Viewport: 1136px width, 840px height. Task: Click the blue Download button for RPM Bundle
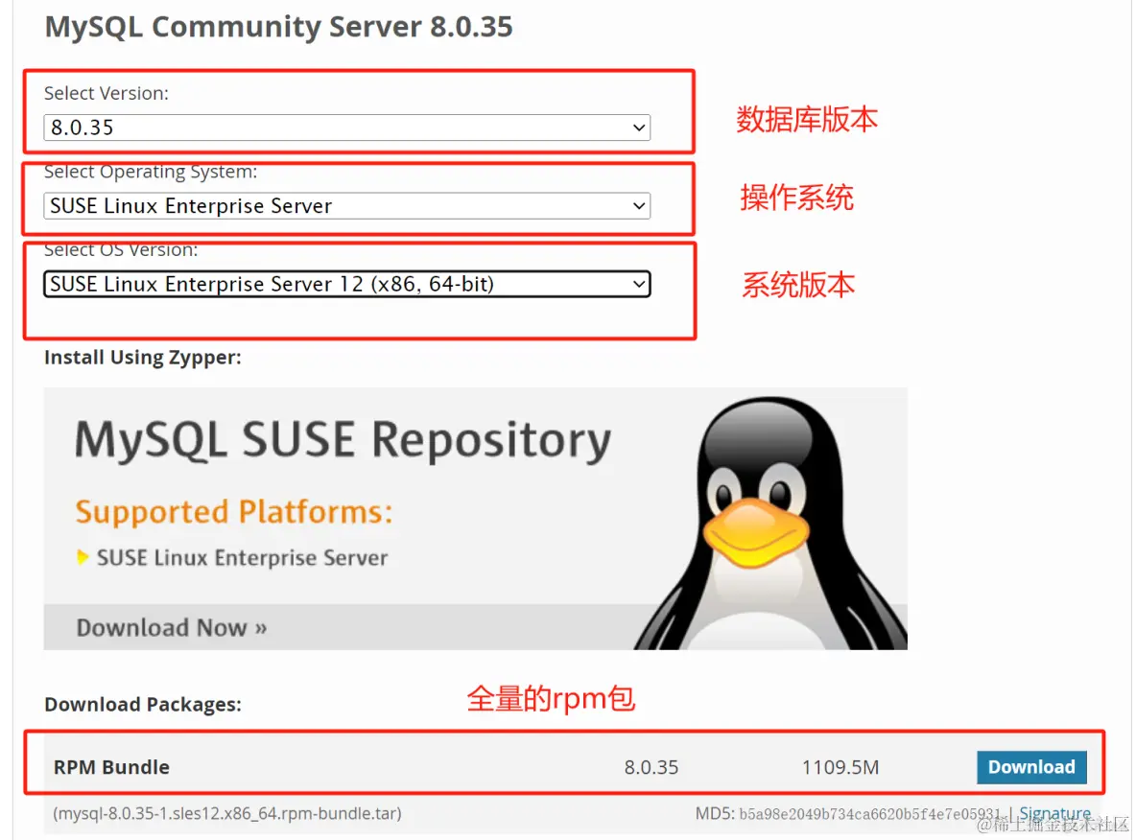[1031, 767]
